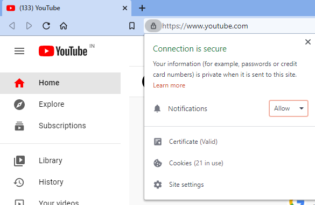
Task: View Certificate (Valid) details
Action: pyautogui.click(x=193, y=142)
